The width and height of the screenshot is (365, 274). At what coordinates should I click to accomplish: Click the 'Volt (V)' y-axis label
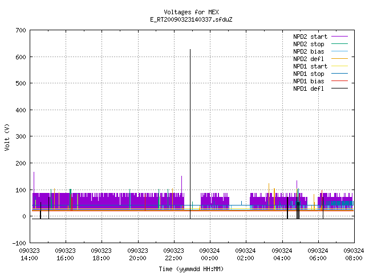click(7, 137)
